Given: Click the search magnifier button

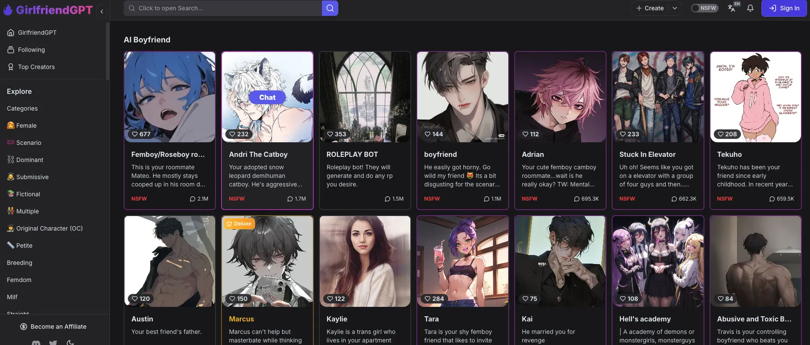Looking at the screenshot, I should [330, 8].
